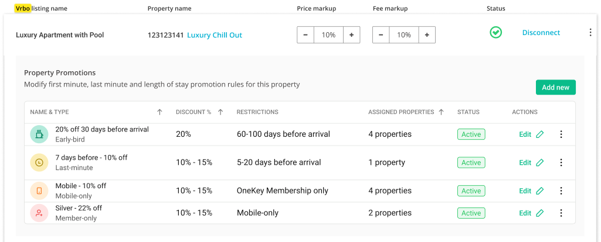601x242 pixels.
Task: Click the Last-minute clock icon
Action: pos(39,163)
